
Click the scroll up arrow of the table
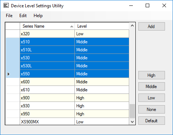pos(132,25)
